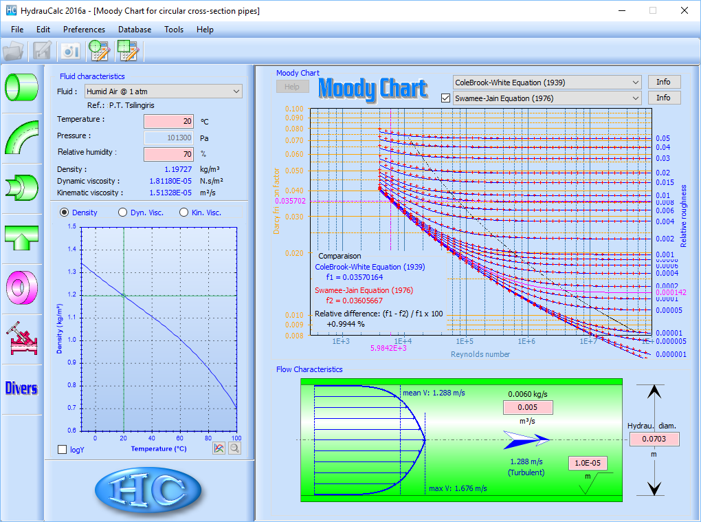Open circular pipe calculator toolbar icon
This screenshot has height=522, width=701.
[x=100, y=51]
